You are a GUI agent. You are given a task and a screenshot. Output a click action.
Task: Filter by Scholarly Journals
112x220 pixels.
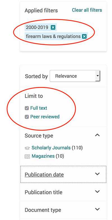[x=51, y=148]
